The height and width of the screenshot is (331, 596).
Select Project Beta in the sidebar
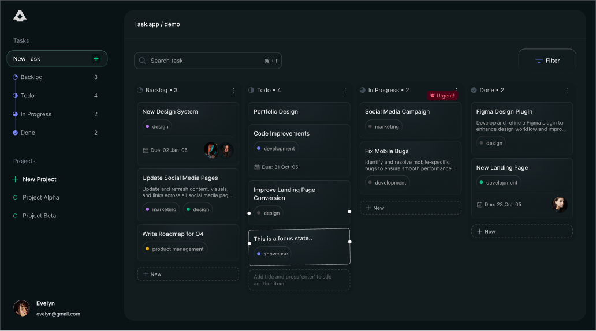[x=39, y=216]
